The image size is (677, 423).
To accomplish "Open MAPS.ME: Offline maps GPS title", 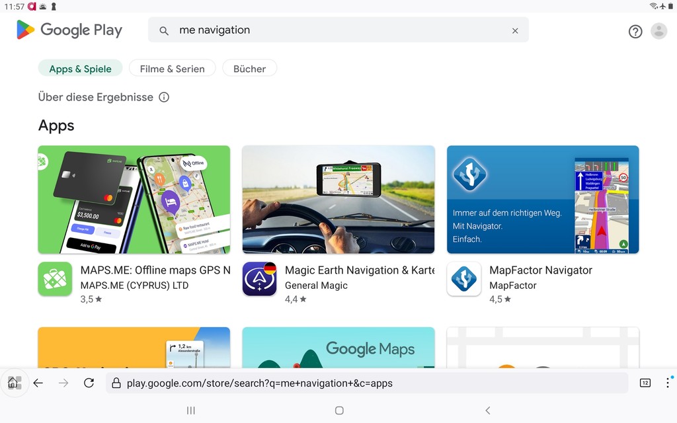I will pyautogui.click(x=155, y=270).
